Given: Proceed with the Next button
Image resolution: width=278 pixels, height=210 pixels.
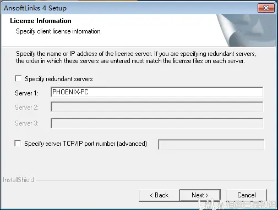Looking at the screenshot, I should (200, 195).
